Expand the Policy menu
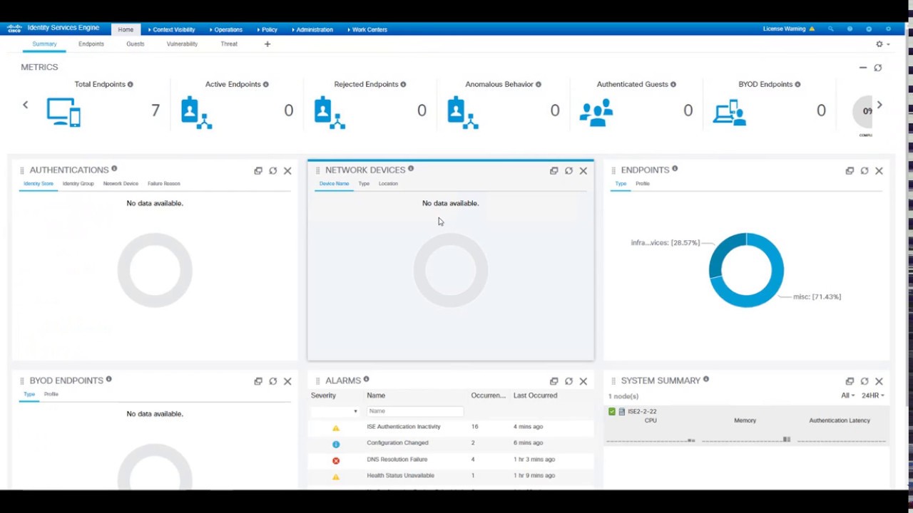 pos(267,29)
